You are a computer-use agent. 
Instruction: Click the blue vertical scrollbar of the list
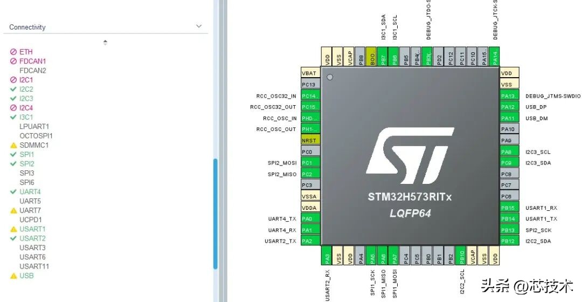(215, 214)
